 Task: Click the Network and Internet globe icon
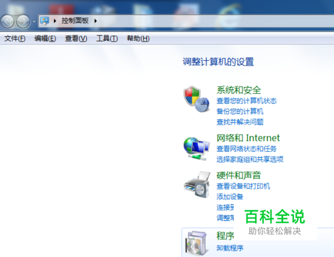(x=196, y=149)
